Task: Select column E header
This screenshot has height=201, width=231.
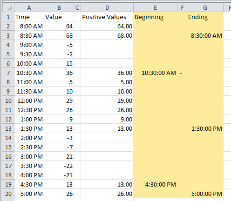Action: pyautogui.click(x=155, y=7)
